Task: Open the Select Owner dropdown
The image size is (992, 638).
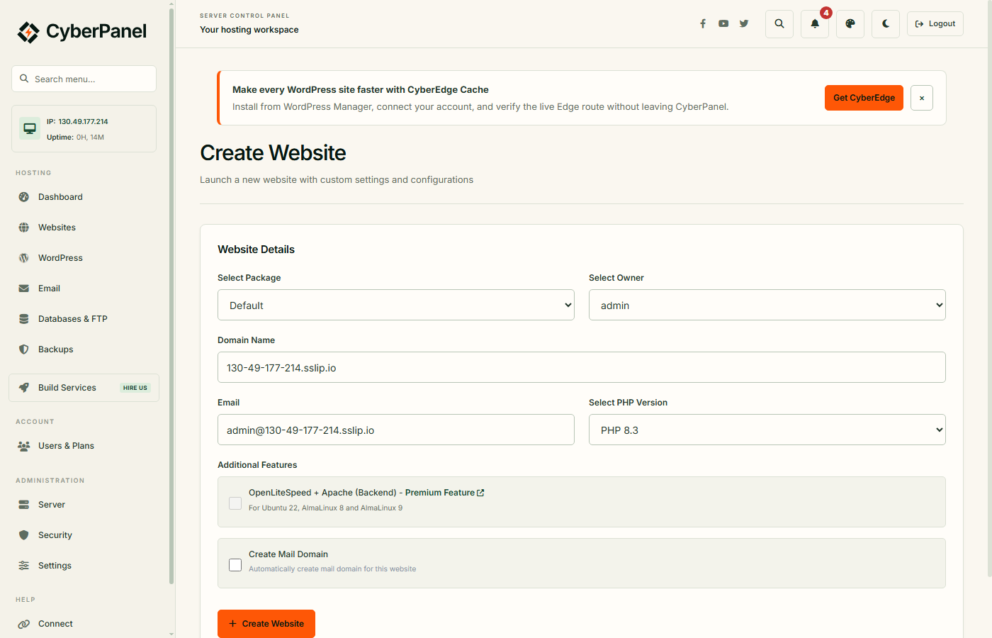Action: pos(767,305)
